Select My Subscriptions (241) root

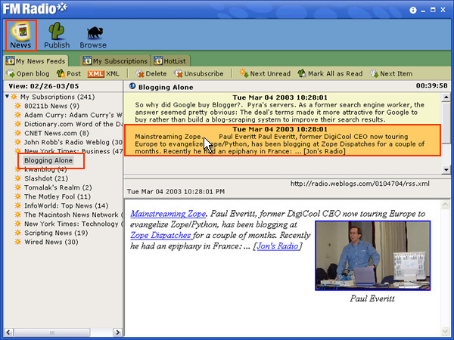(58, 97)
